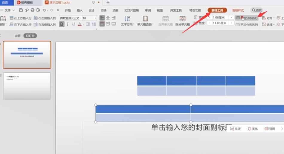Viewport: 284px width, 154px height.
Task: Click the Save icon in quick toolbar
Action: (21, 10)
